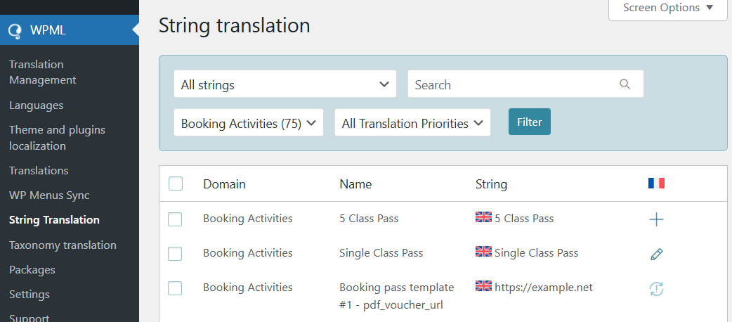The image size is (732, 322).
Task: Click the French flag column header
Action: click(656, 183)
